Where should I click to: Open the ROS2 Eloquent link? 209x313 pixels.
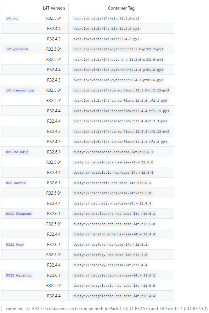[x=19, y=214]
